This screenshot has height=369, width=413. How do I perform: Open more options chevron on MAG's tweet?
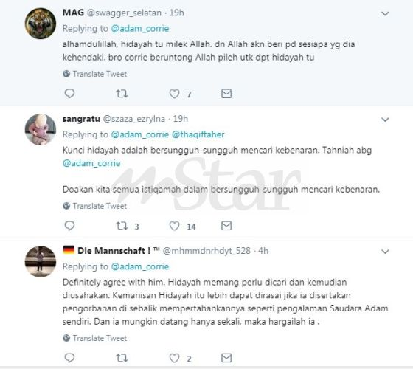[385, 13]
